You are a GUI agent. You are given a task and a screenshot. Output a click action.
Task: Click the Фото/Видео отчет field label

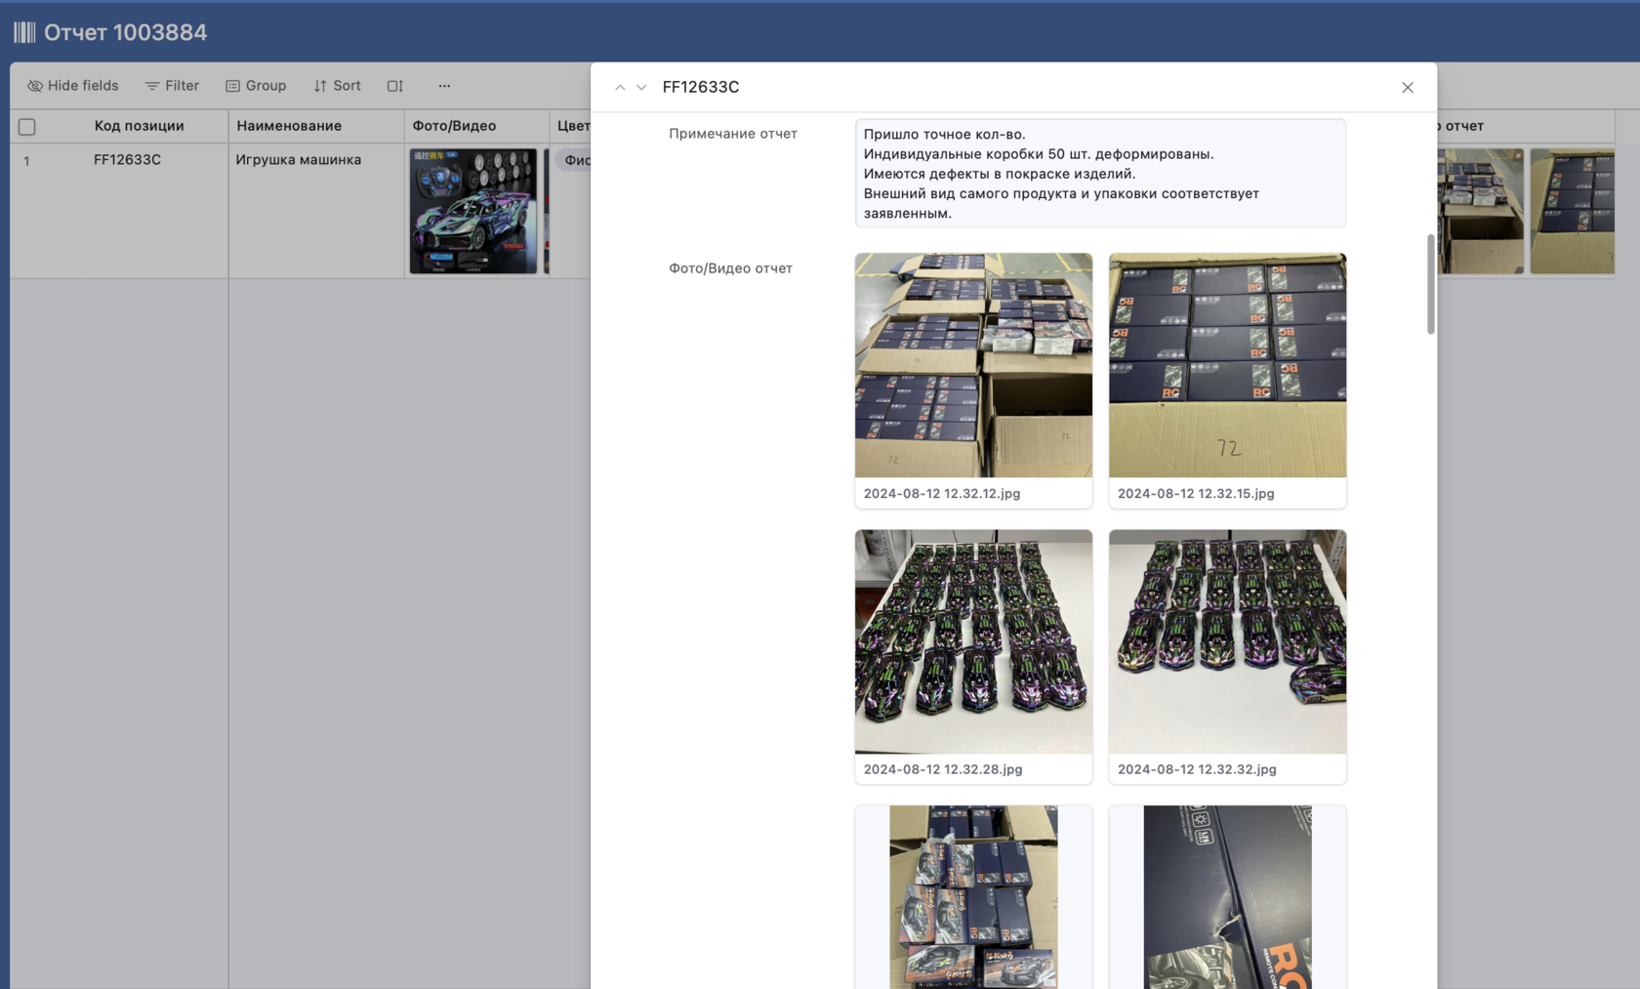(730, 268)
